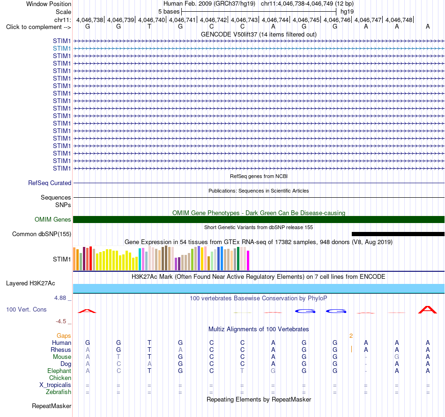Click the first orange bar of GTEx chart

click(x=74, y=259)
